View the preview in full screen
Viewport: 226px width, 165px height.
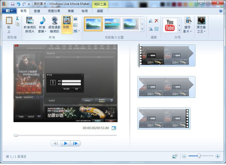pyautogui.click(x=114, y=128)
